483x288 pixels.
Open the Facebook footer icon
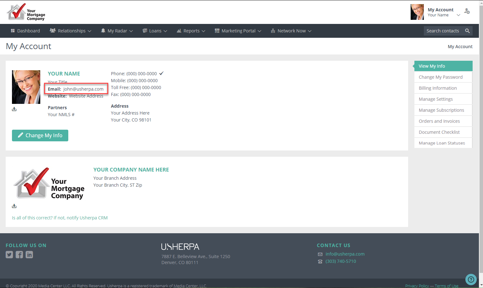click(19, 255)
